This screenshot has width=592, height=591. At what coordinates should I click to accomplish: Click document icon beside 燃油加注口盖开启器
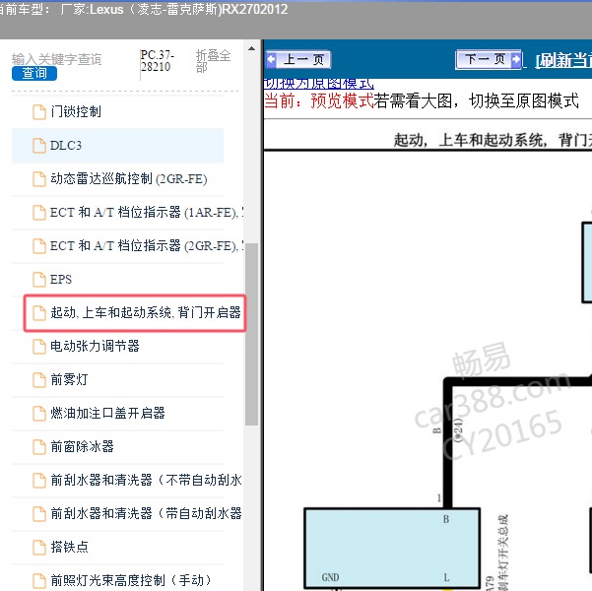tap(38, 414)
